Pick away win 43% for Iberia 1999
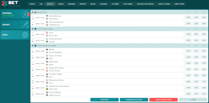This screenshot has height=103, width=209. click(x=204, y=34)
